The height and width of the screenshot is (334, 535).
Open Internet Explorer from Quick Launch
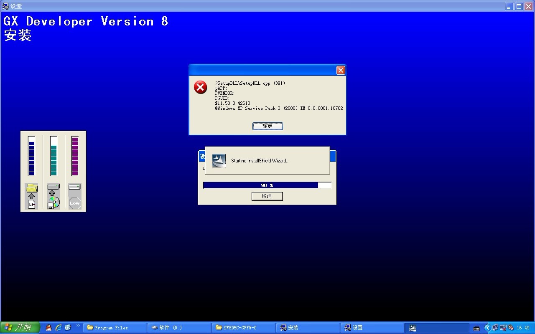coord(59,328)
